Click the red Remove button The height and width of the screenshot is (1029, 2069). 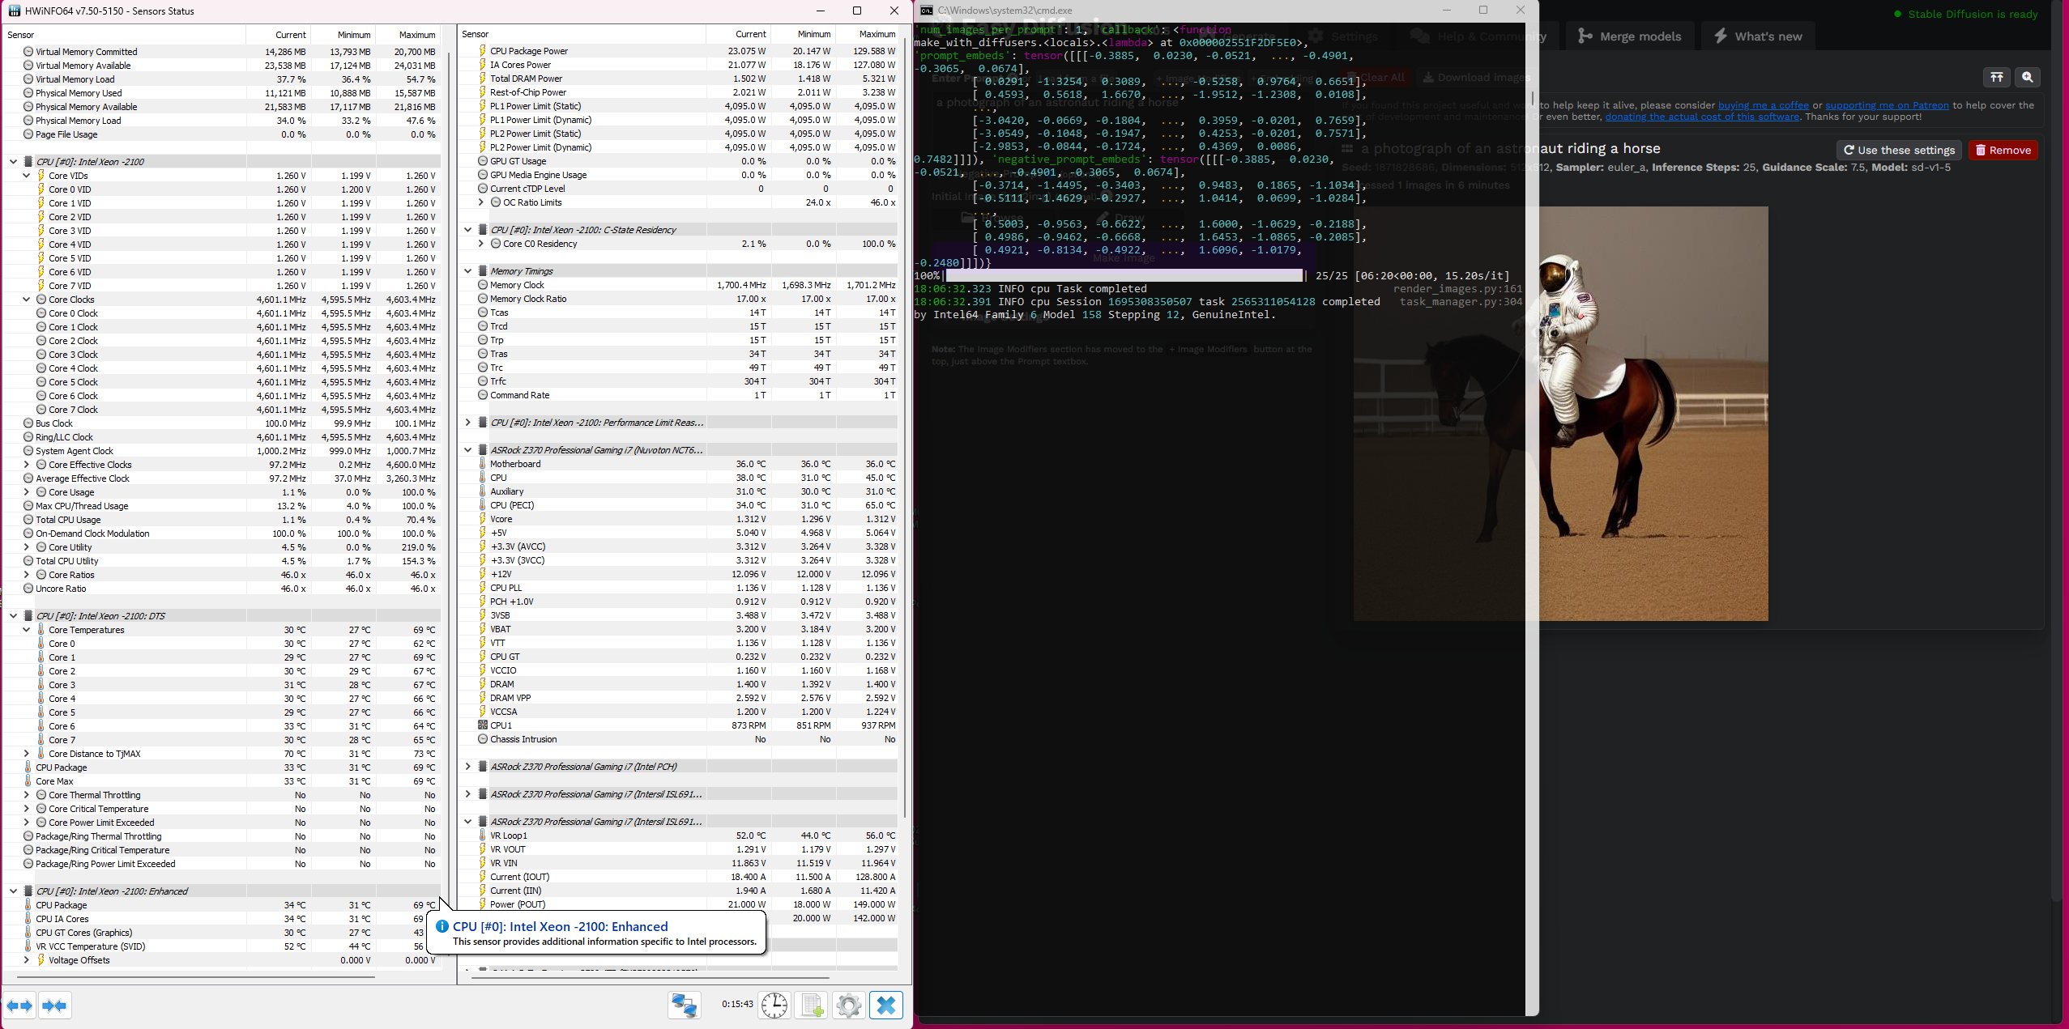point(2003,150)
